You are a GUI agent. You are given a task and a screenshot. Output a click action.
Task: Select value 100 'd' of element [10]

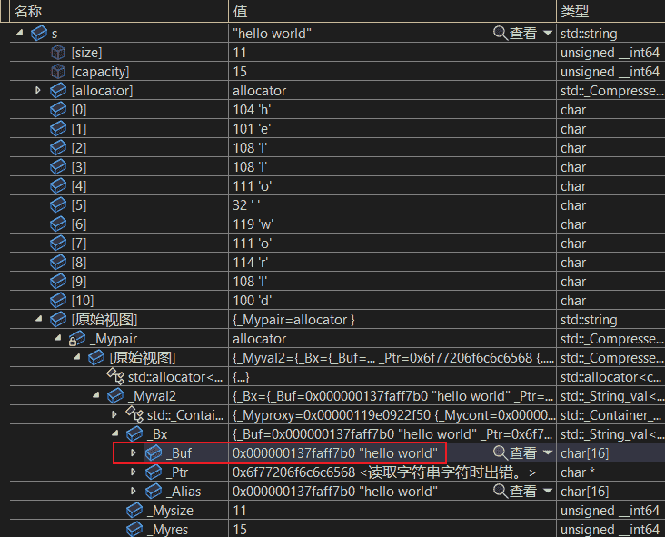pos(253,301)
